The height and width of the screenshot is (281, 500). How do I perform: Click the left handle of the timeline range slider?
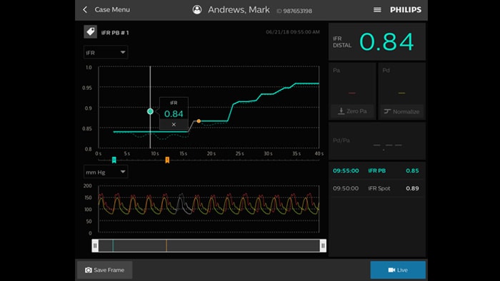pos(95,245)
